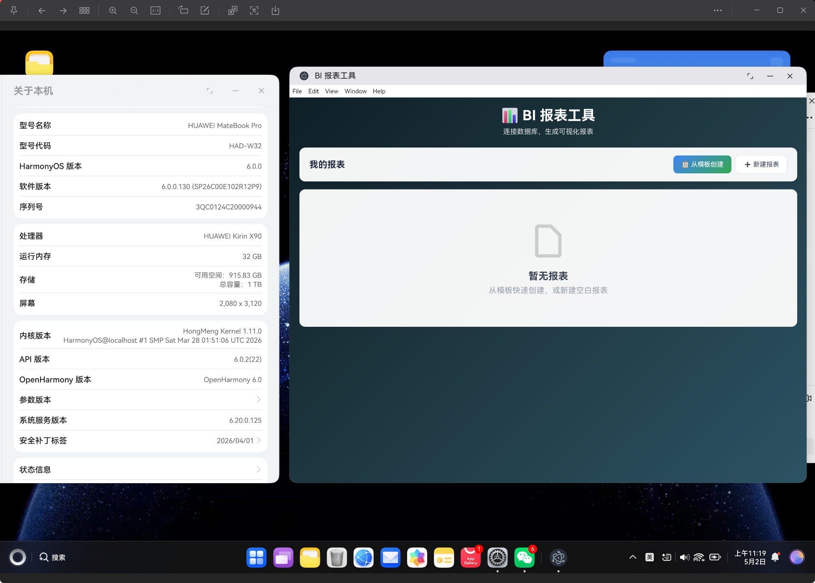Expand the system tray hidden icons arrow

coord(633,557)
